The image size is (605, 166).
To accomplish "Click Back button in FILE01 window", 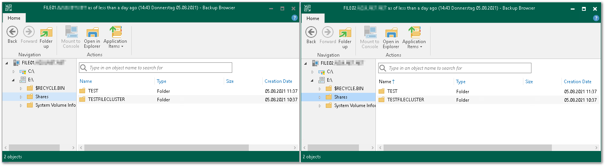I will pos(12,35).
